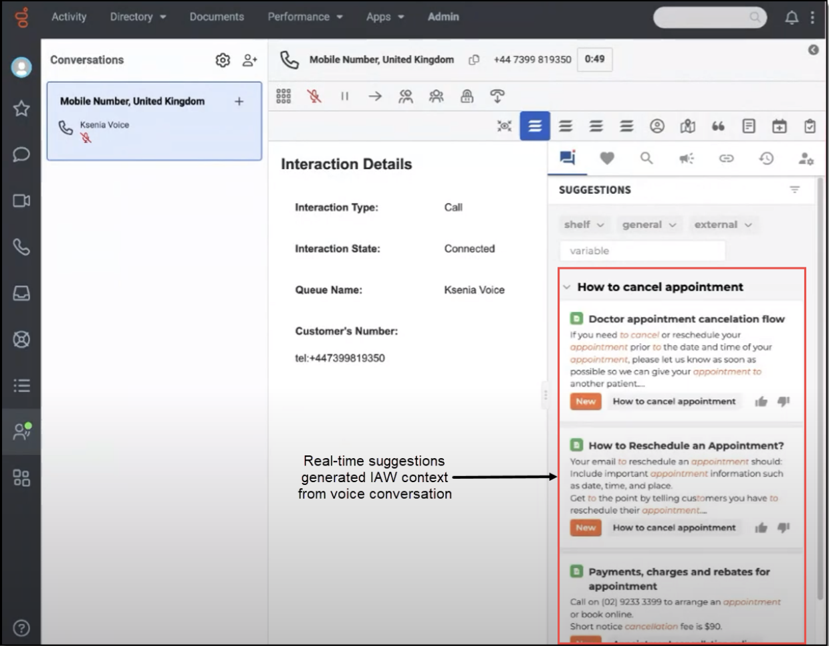The height and width of the screenshot is (646, 829).
Task: Open the two-person consult icon
Action: tap(406, 96)
